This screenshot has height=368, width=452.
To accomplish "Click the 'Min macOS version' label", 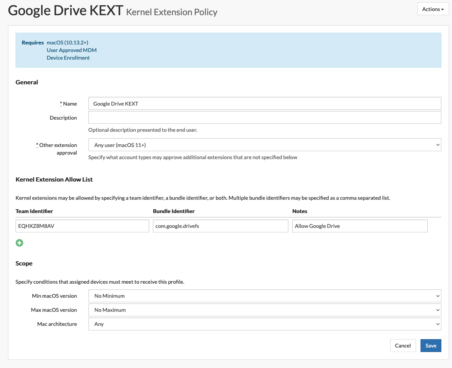I will (x=55, y=296).
